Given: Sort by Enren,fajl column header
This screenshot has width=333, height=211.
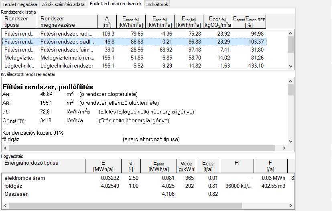Looking at the screenshot, I should pos(131,22).
